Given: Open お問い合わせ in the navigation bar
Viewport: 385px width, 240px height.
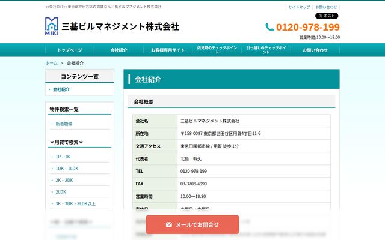Looking at the screenshot, I should click(x=315, y=50).
